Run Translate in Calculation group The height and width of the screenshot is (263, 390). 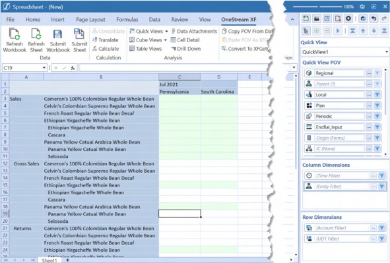[x=105, y=40]
